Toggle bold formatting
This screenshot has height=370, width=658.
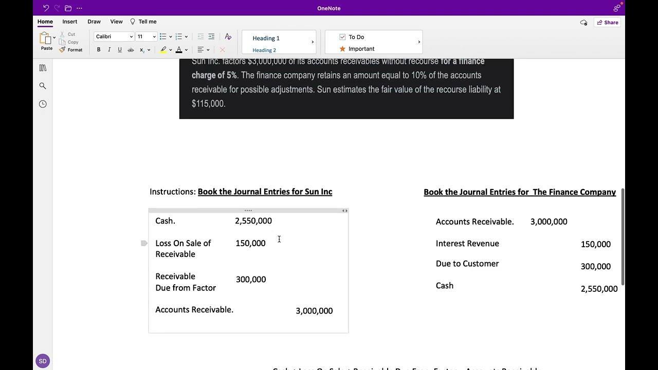point(99,50)
